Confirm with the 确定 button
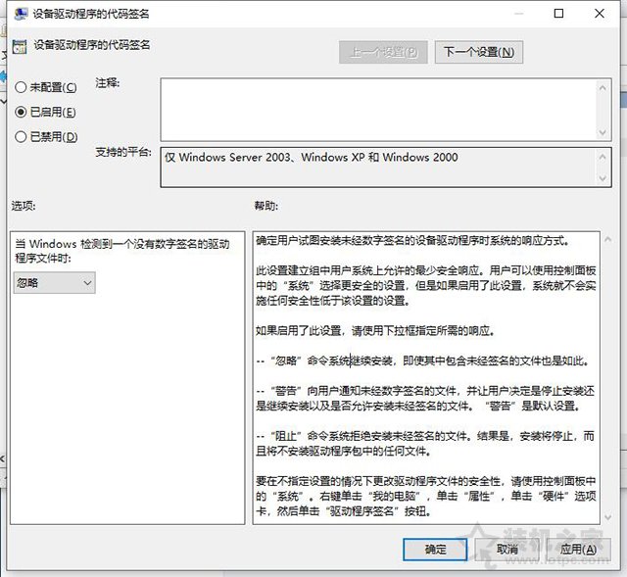Viewport: 627px width, 577px height. pyautogui.click(x=435, y=549)
